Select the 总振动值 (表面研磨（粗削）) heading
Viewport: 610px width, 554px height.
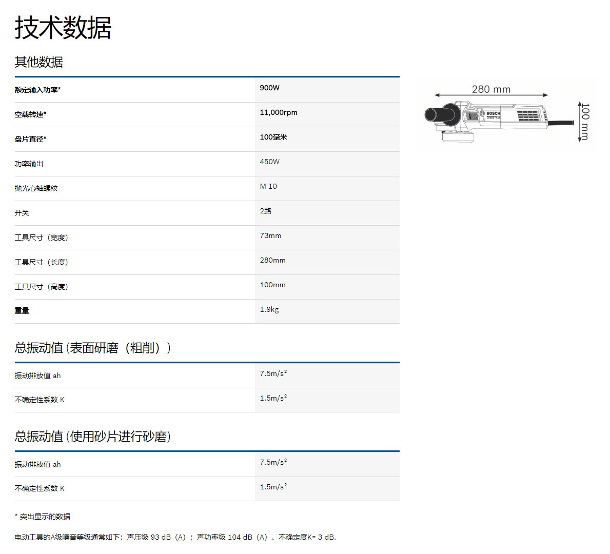(92, 348)
